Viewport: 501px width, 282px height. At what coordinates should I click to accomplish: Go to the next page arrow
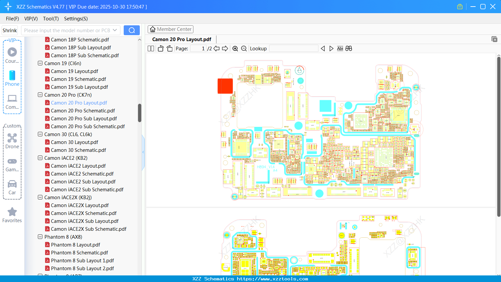coord(225,49)
